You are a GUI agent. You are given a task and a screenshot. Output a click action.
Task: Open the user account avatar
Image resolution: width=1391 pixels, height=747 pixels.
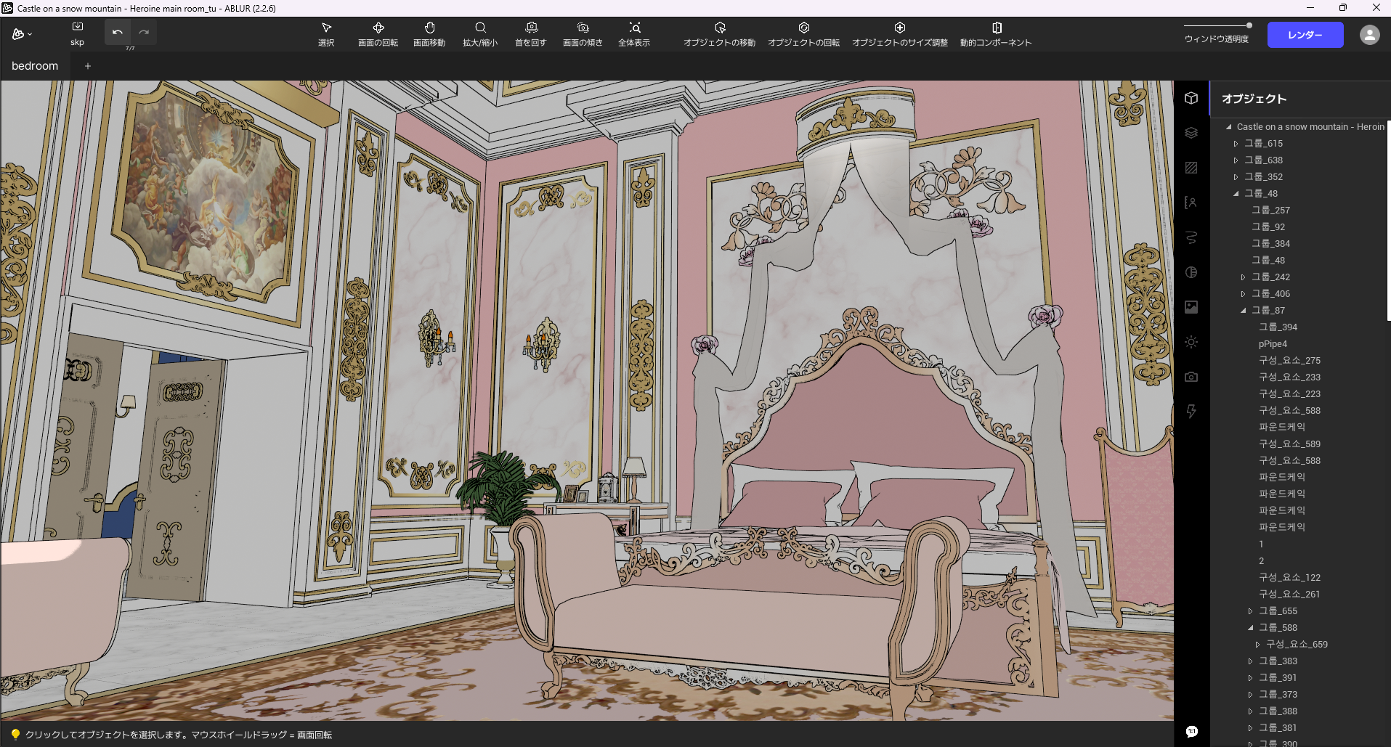pyautogui.click(x=1370, y=35)
